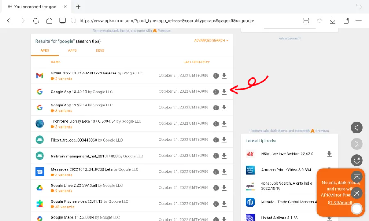Download Trichrome Library Beta APK
The width and height of the screenshot is (369, 221).
pyautogui.click(x=224, y=124)
